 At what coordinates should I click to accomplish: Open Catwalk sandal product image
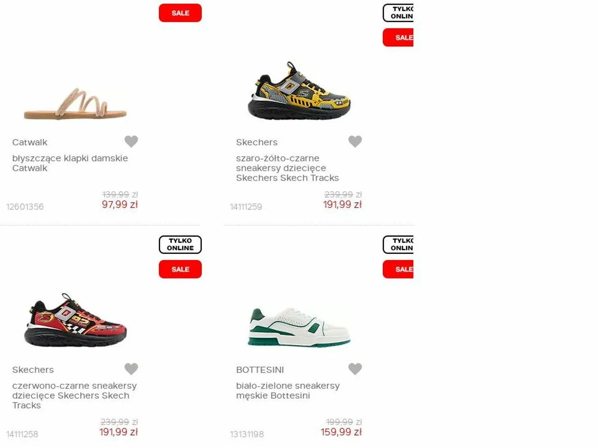[x=75, y=103]
